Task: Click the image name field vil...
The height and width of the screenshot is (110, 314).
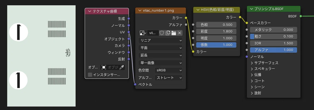Action: coord(153,33)
